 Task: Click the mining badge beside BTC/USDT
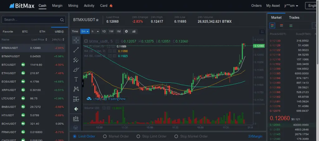[23, 65]
